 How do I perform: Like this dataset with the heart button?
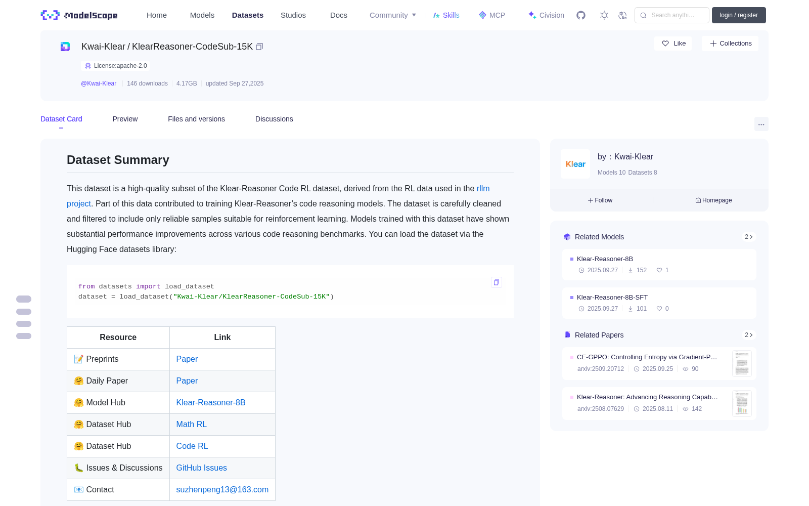pyautogui.click(x=673, y=44)
